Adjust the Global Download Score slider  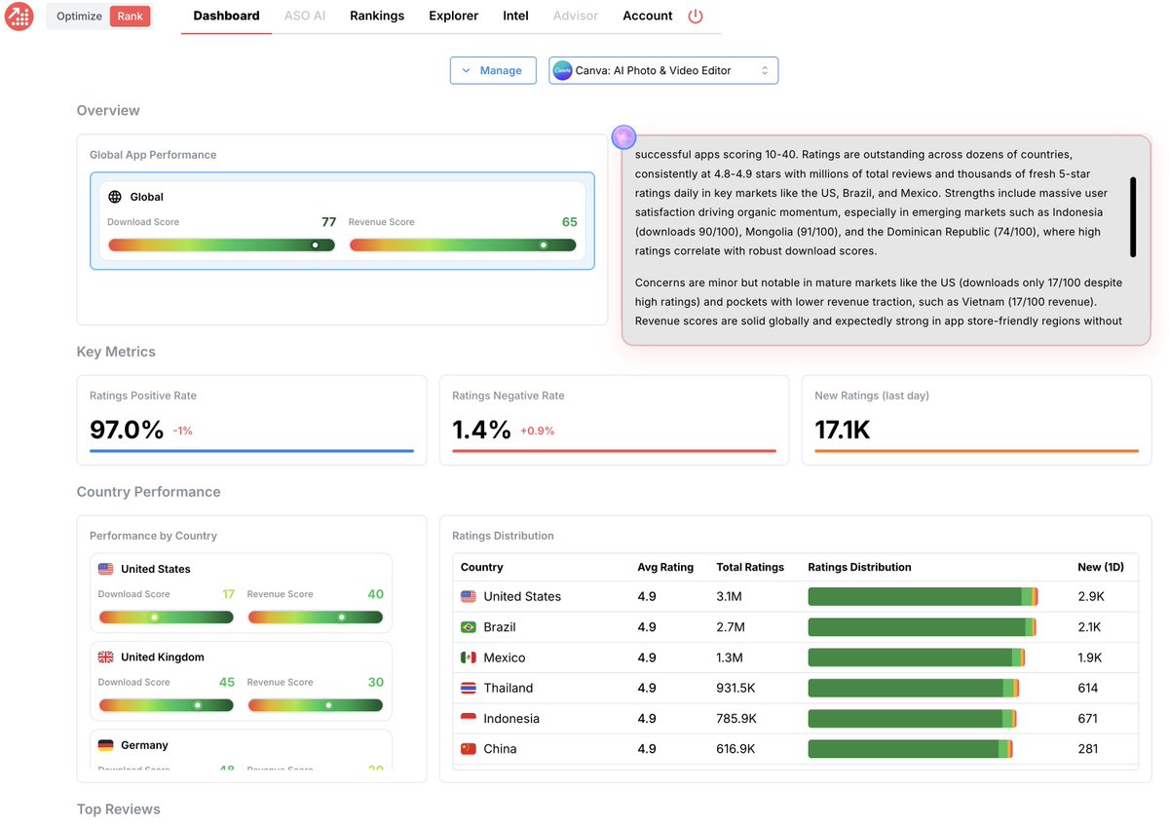[314, 244]
